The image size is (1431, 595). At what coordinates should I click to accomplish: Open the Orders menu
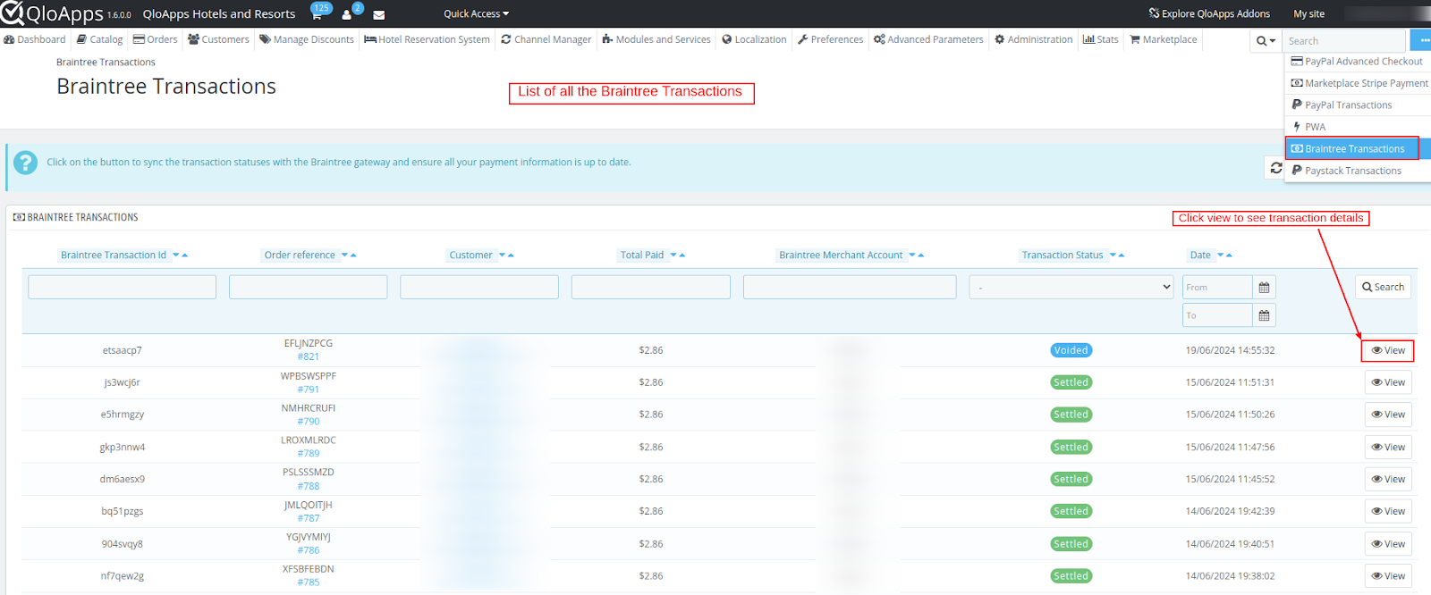point(156,39)
